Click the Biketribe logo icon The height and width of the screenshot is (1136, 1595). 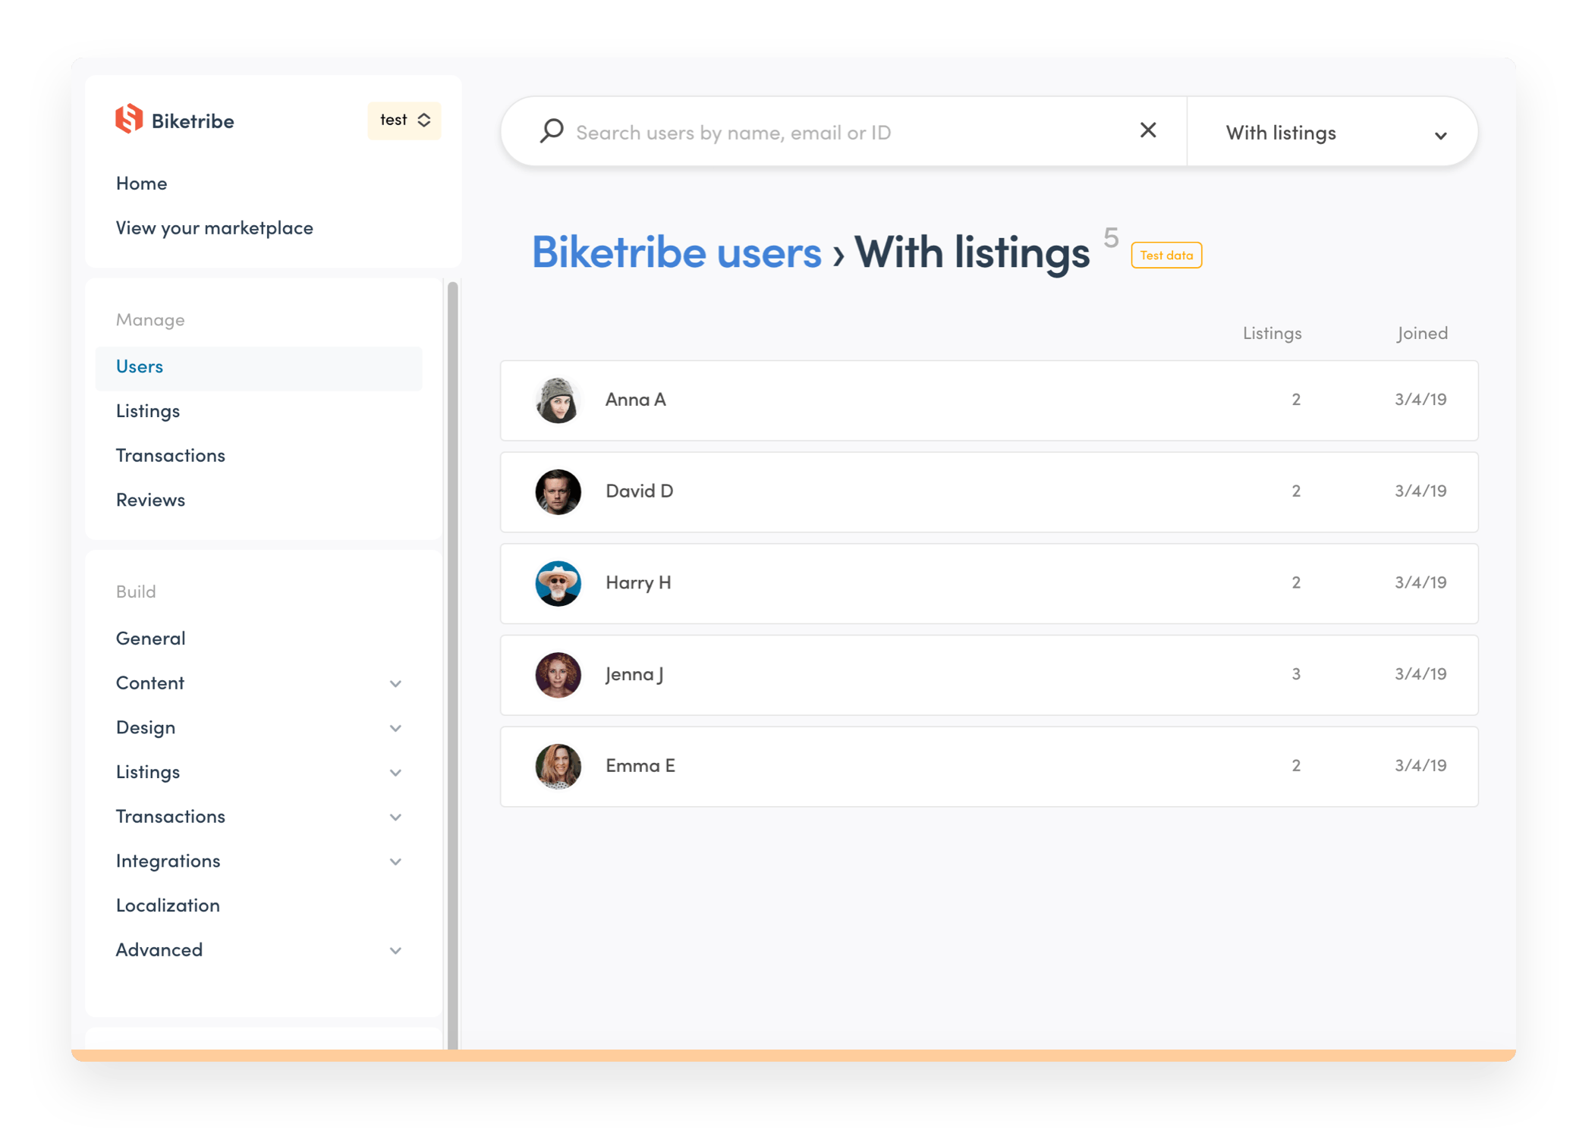pyautogui.click(x=131, y=120)
